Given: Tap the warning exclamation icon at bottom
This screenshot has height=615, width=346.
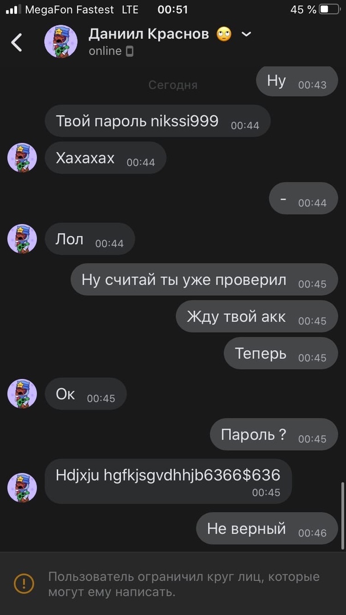Looking at the screenshot, I should (24, 583).
